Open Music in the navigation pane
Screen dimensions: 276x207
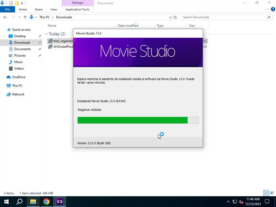click(x=19, y=62)
